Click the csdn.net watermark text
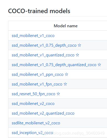The width and height of the screenshot is (107, 138). pos(74,133)
